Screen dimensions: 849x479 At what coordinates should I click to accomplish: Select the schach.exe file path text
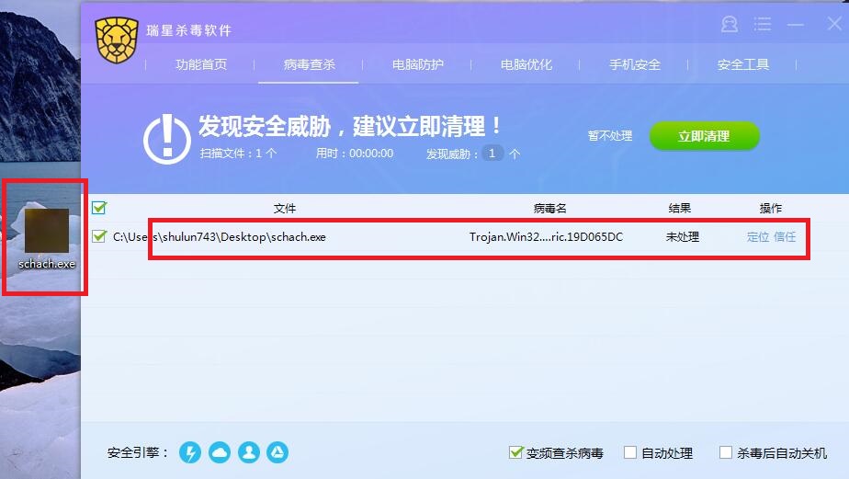click(x=220, y=237)
